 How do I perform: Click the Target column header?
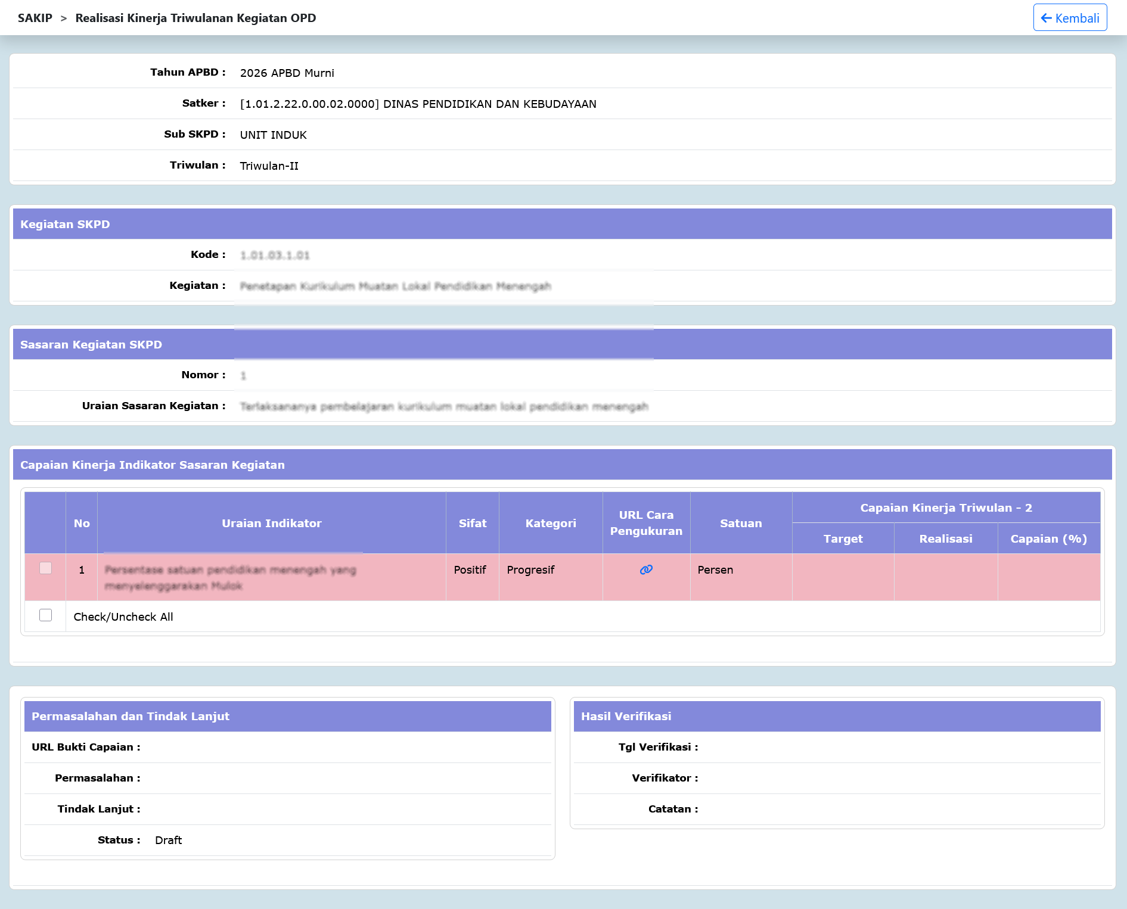(843, 538)
